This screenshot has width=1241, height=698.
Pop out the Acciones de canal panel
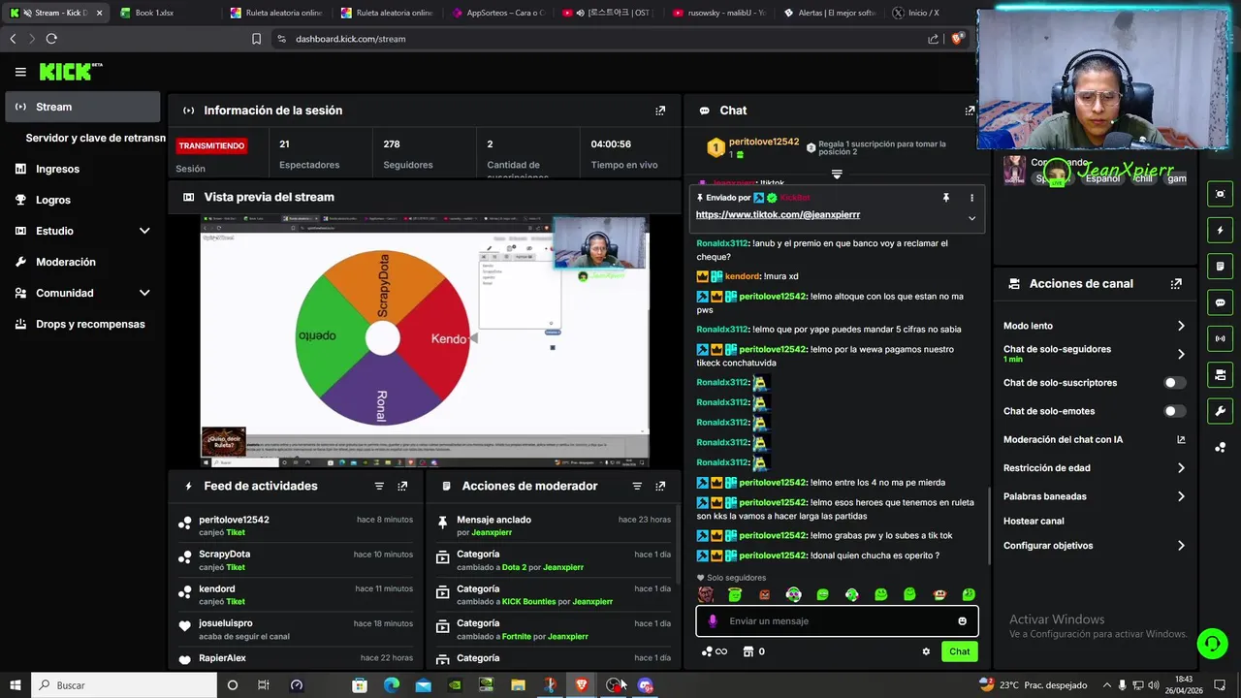point(1176,284)
